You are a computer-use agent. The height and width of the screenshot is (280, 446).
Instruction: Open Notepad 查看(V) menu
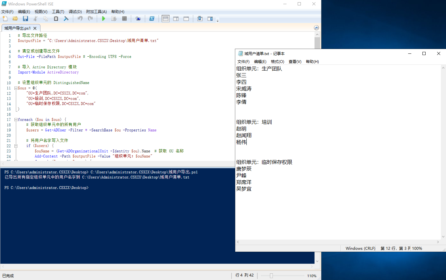(x=295, y=62)
